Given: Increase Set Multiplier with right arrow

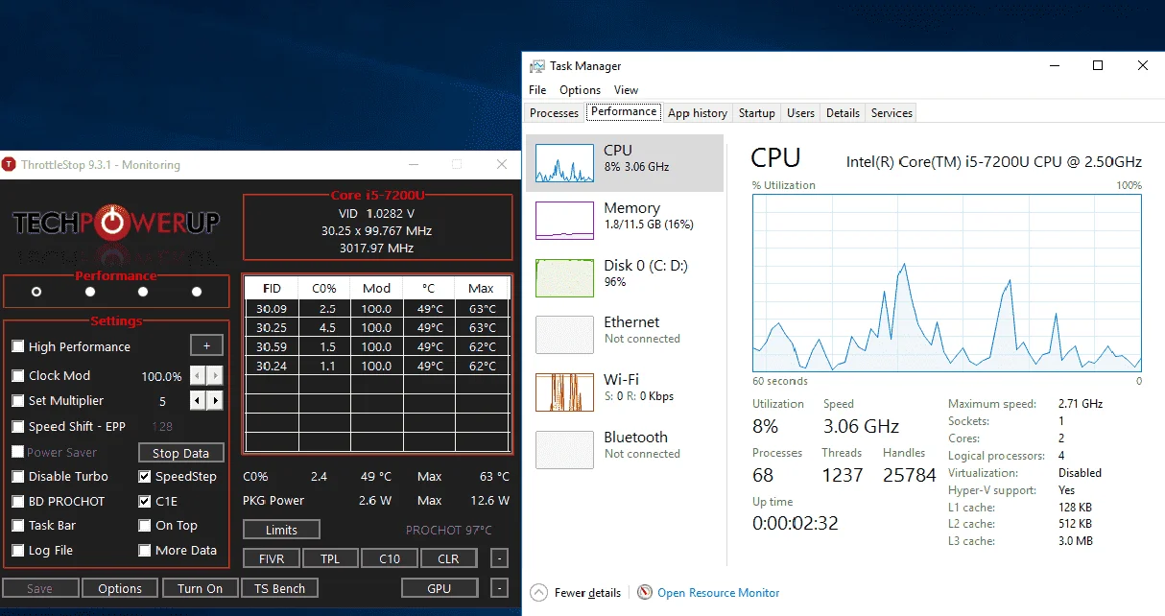Looking at the screenshot, I should pyautogui.click(x=215, y=400).
